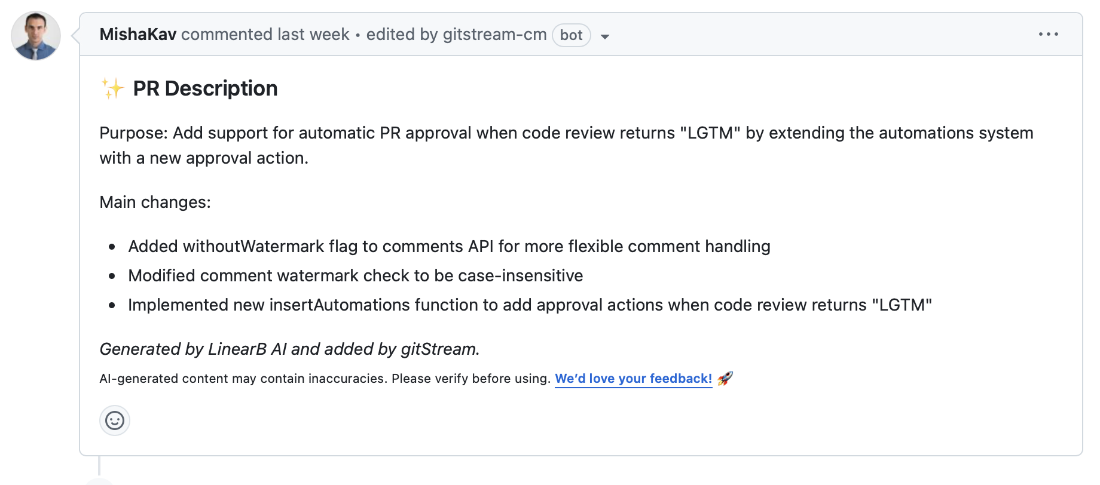Expand the edit history dropdown caret
The height and width of the screenshot is (485, 1100).
(x=605, y=36)
